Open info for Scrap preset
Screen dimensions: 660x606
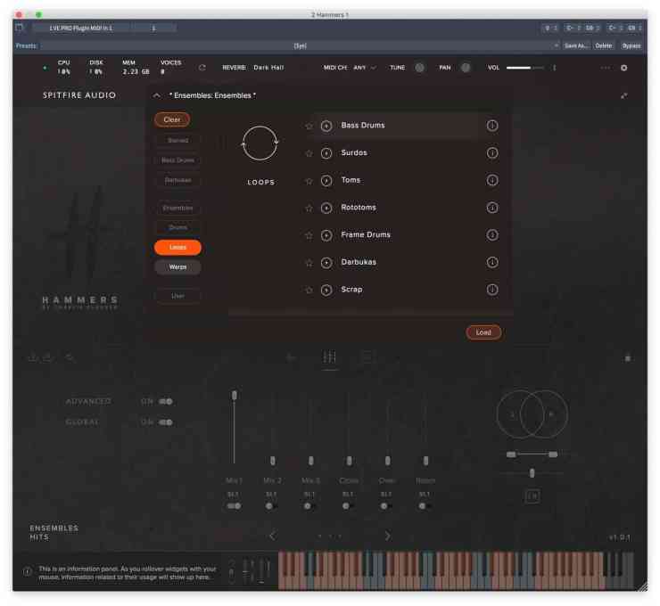point(492,290)
